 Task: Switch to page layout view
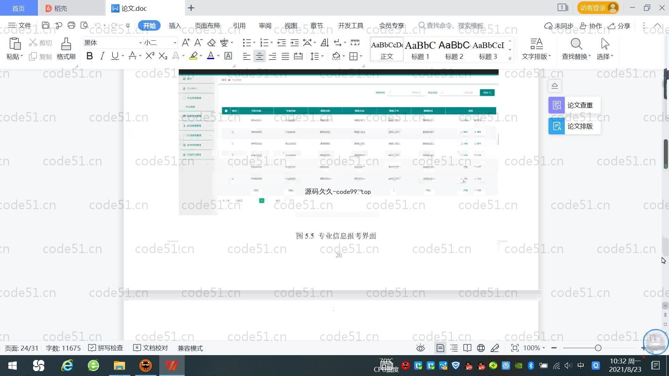440,348
